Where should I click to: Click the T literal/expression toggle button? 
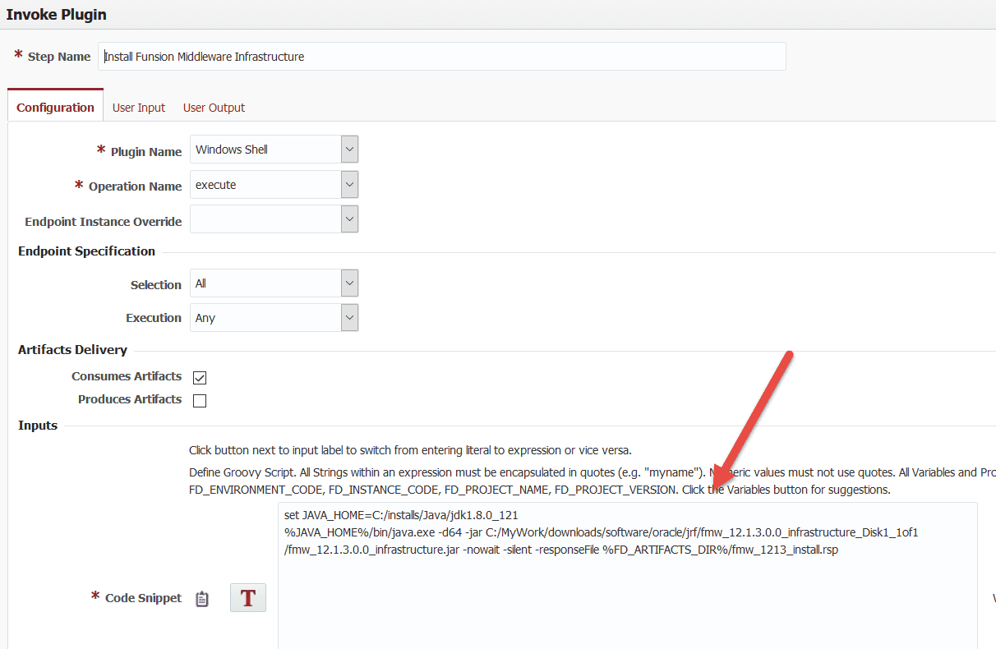pos(248,598)
